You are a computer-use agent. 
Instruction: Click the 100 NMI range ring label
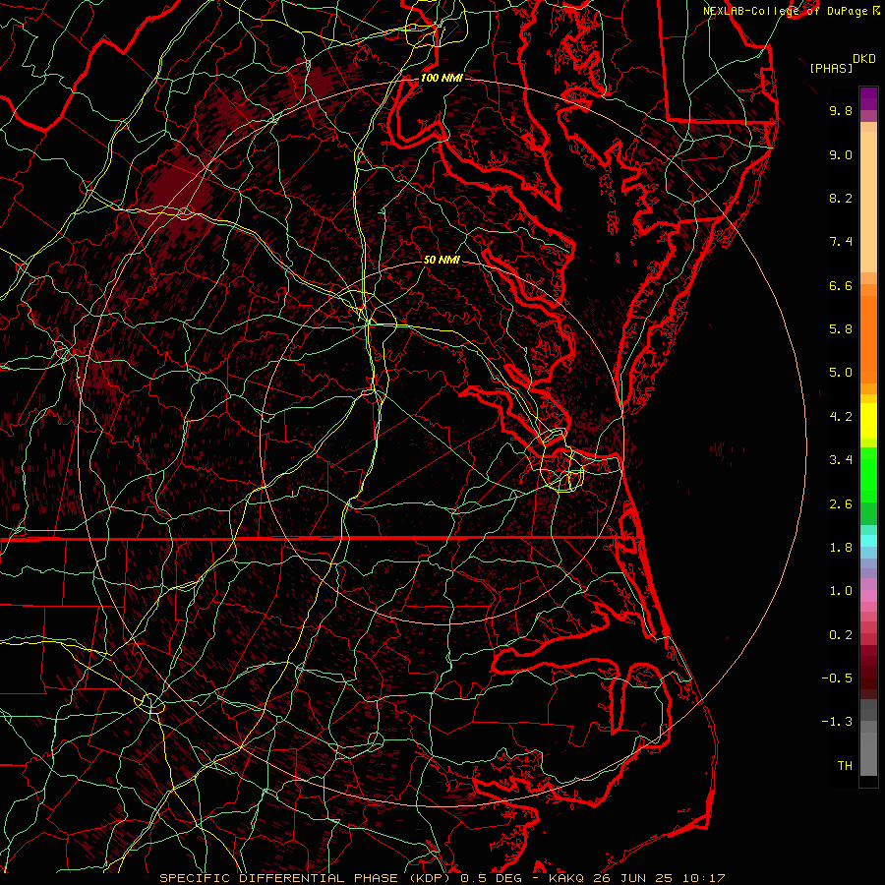pos(442,78)
